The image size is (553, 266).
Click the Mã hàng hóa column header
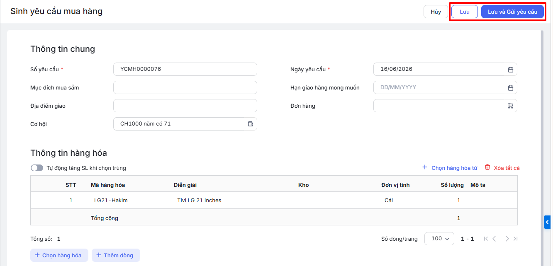(108, 185)
